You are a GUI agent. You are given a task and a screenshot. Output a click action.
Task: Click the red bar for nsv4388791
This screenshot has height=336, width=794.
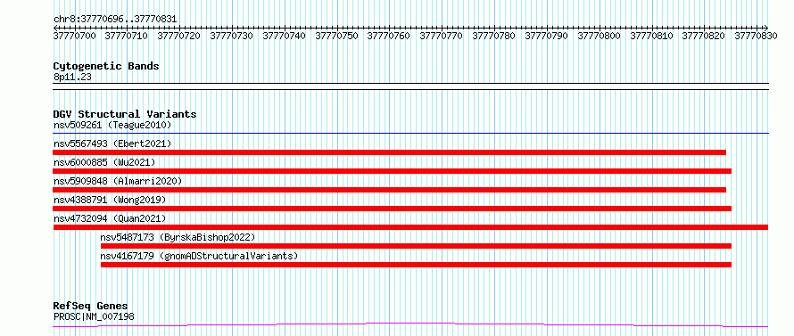click(x=393, y=209)
